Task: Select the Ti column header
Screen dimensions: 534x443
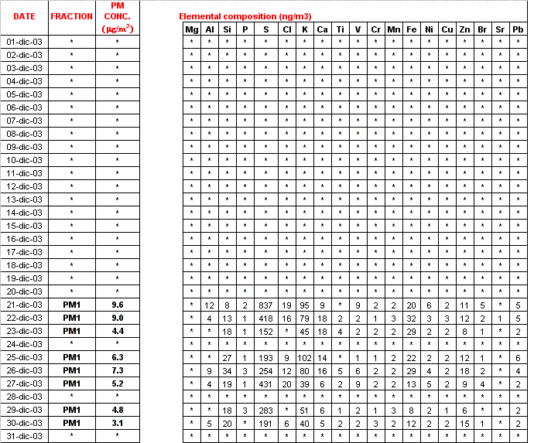Action: coord(340,29)
